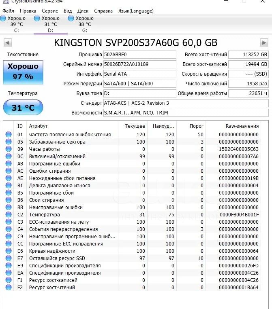Click the Интерфейс field Serial ATA
The image size is (272, 309).
tap(140, 74)
